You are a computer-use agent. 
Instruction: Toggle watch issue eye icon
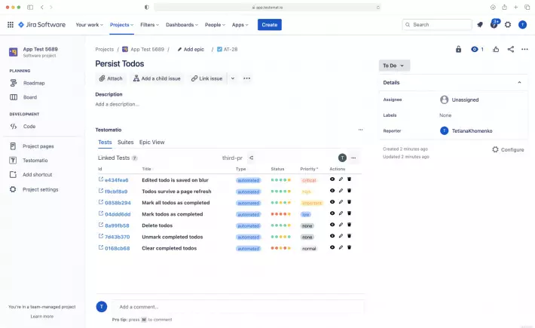[x=475, y=49]
